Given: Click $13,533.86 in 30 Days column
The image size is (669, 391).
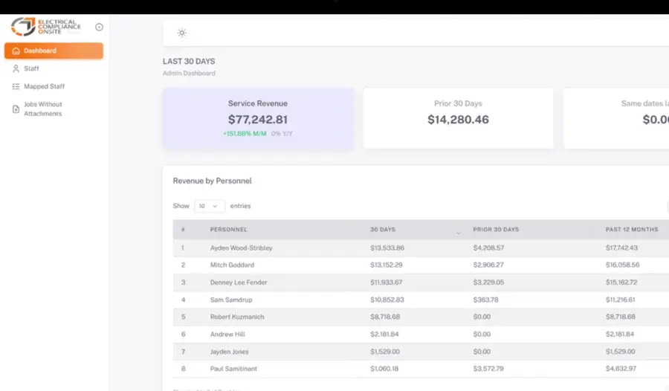Looking at the screenshot, I should pyautogui.click(x=387, y=248).
